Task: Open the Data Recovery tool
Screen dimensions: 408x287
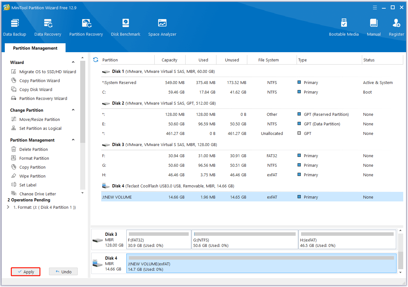Action: (48, 28)
